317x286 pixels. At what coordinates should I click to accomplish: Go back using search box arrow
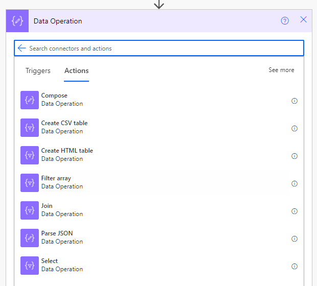pyautogui.click(x=21, y=48)
